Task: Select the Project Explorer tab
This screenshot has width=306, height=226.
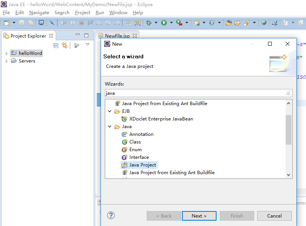Action: (28, 36)
